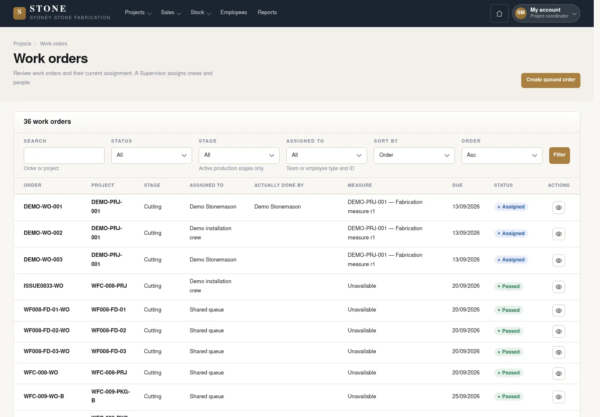Open the Order Asc dropdown

[502, 155]
